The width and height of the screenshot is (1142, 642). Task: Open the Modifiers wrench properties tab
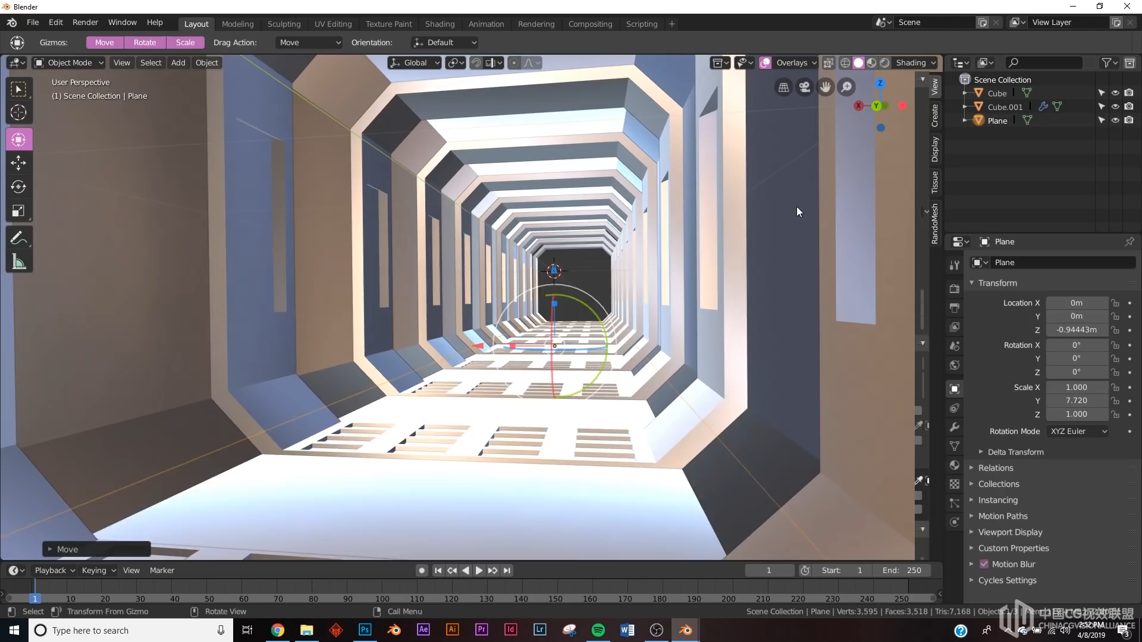pos(955,427)
